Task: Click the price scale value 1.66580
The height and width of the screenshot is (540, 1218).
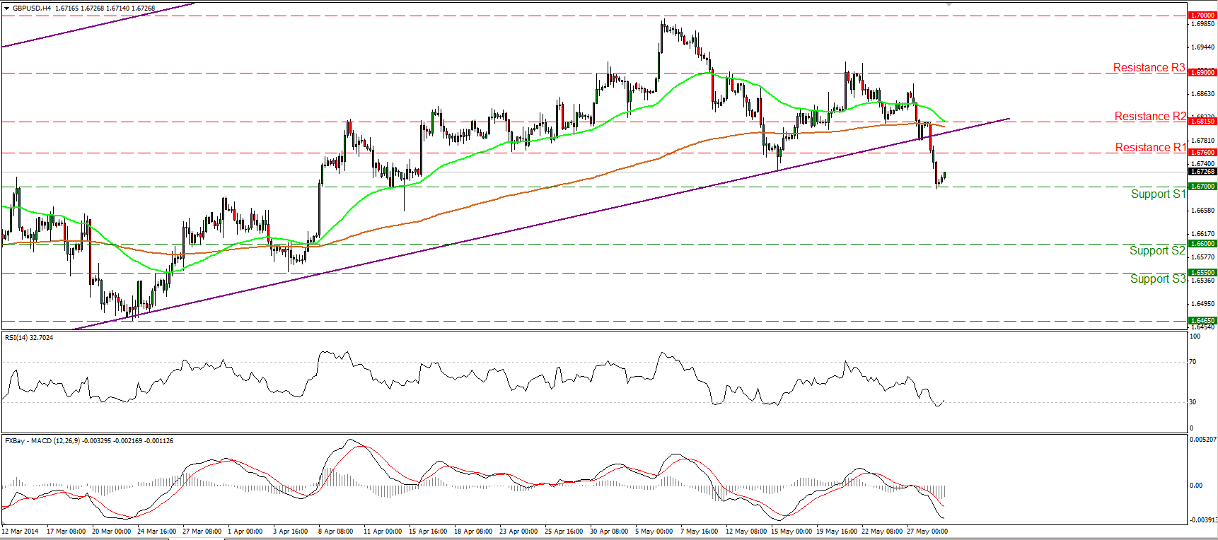Action: 1202,211
